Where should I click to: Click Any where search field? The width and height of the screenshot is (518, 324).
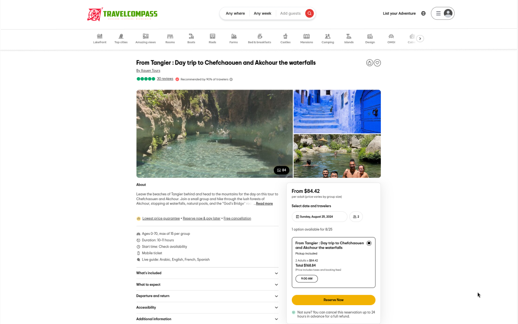click(235, 13)
